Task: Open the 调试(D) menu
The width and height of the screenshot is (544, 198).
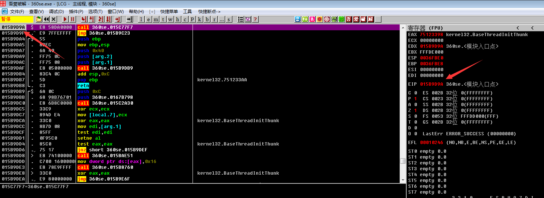Action: (x=56, y=12)
